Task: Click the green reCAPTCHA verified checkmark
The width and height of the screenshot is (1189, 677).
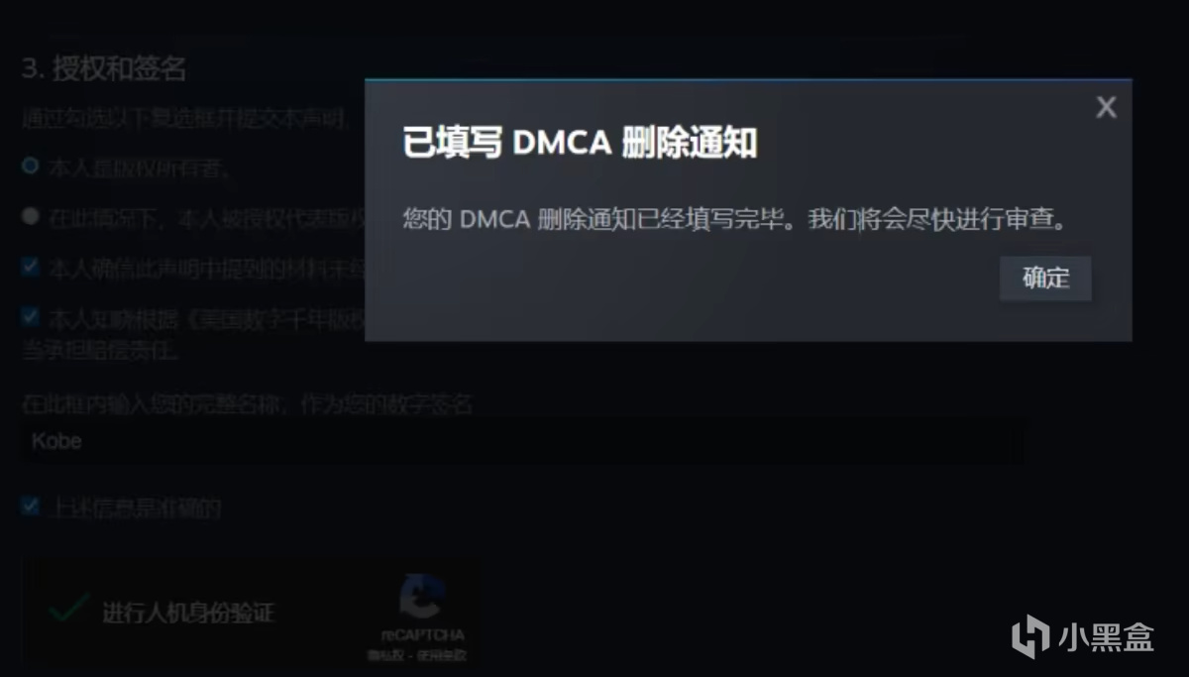Action: [69, 607]
